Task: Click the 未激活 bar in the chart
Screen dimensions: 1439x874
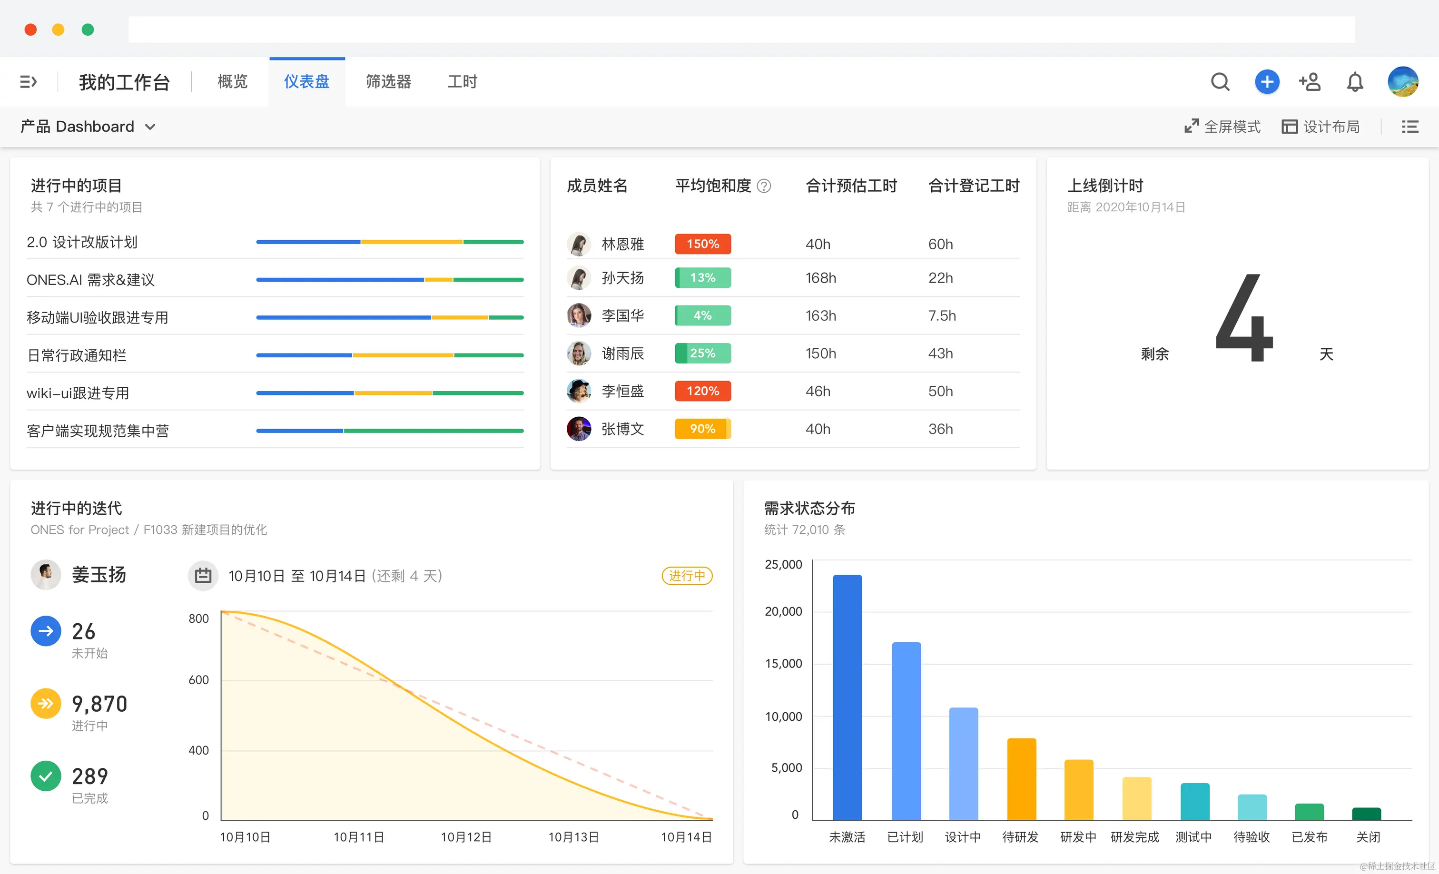Action: pos(847,697)
